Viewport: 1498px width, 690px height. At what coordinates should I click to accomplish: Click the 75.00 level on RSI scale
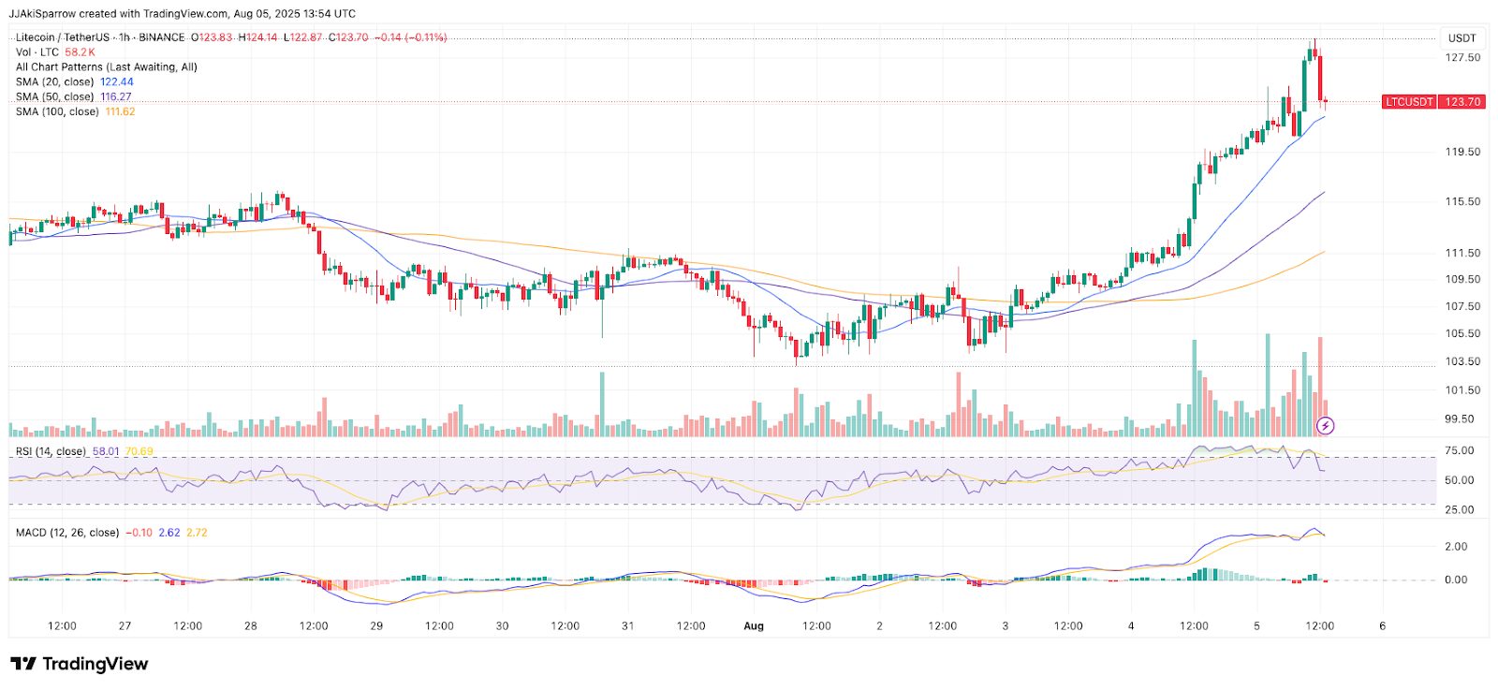[x=1459, y=450]
